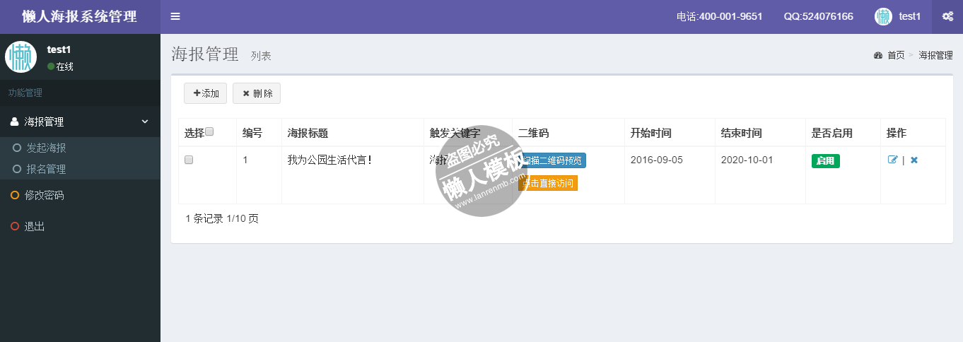Image resolution: width=963 pixels, height=342 pixels.
Task: Click the 结束时间 column header
Action: point(742,133)
